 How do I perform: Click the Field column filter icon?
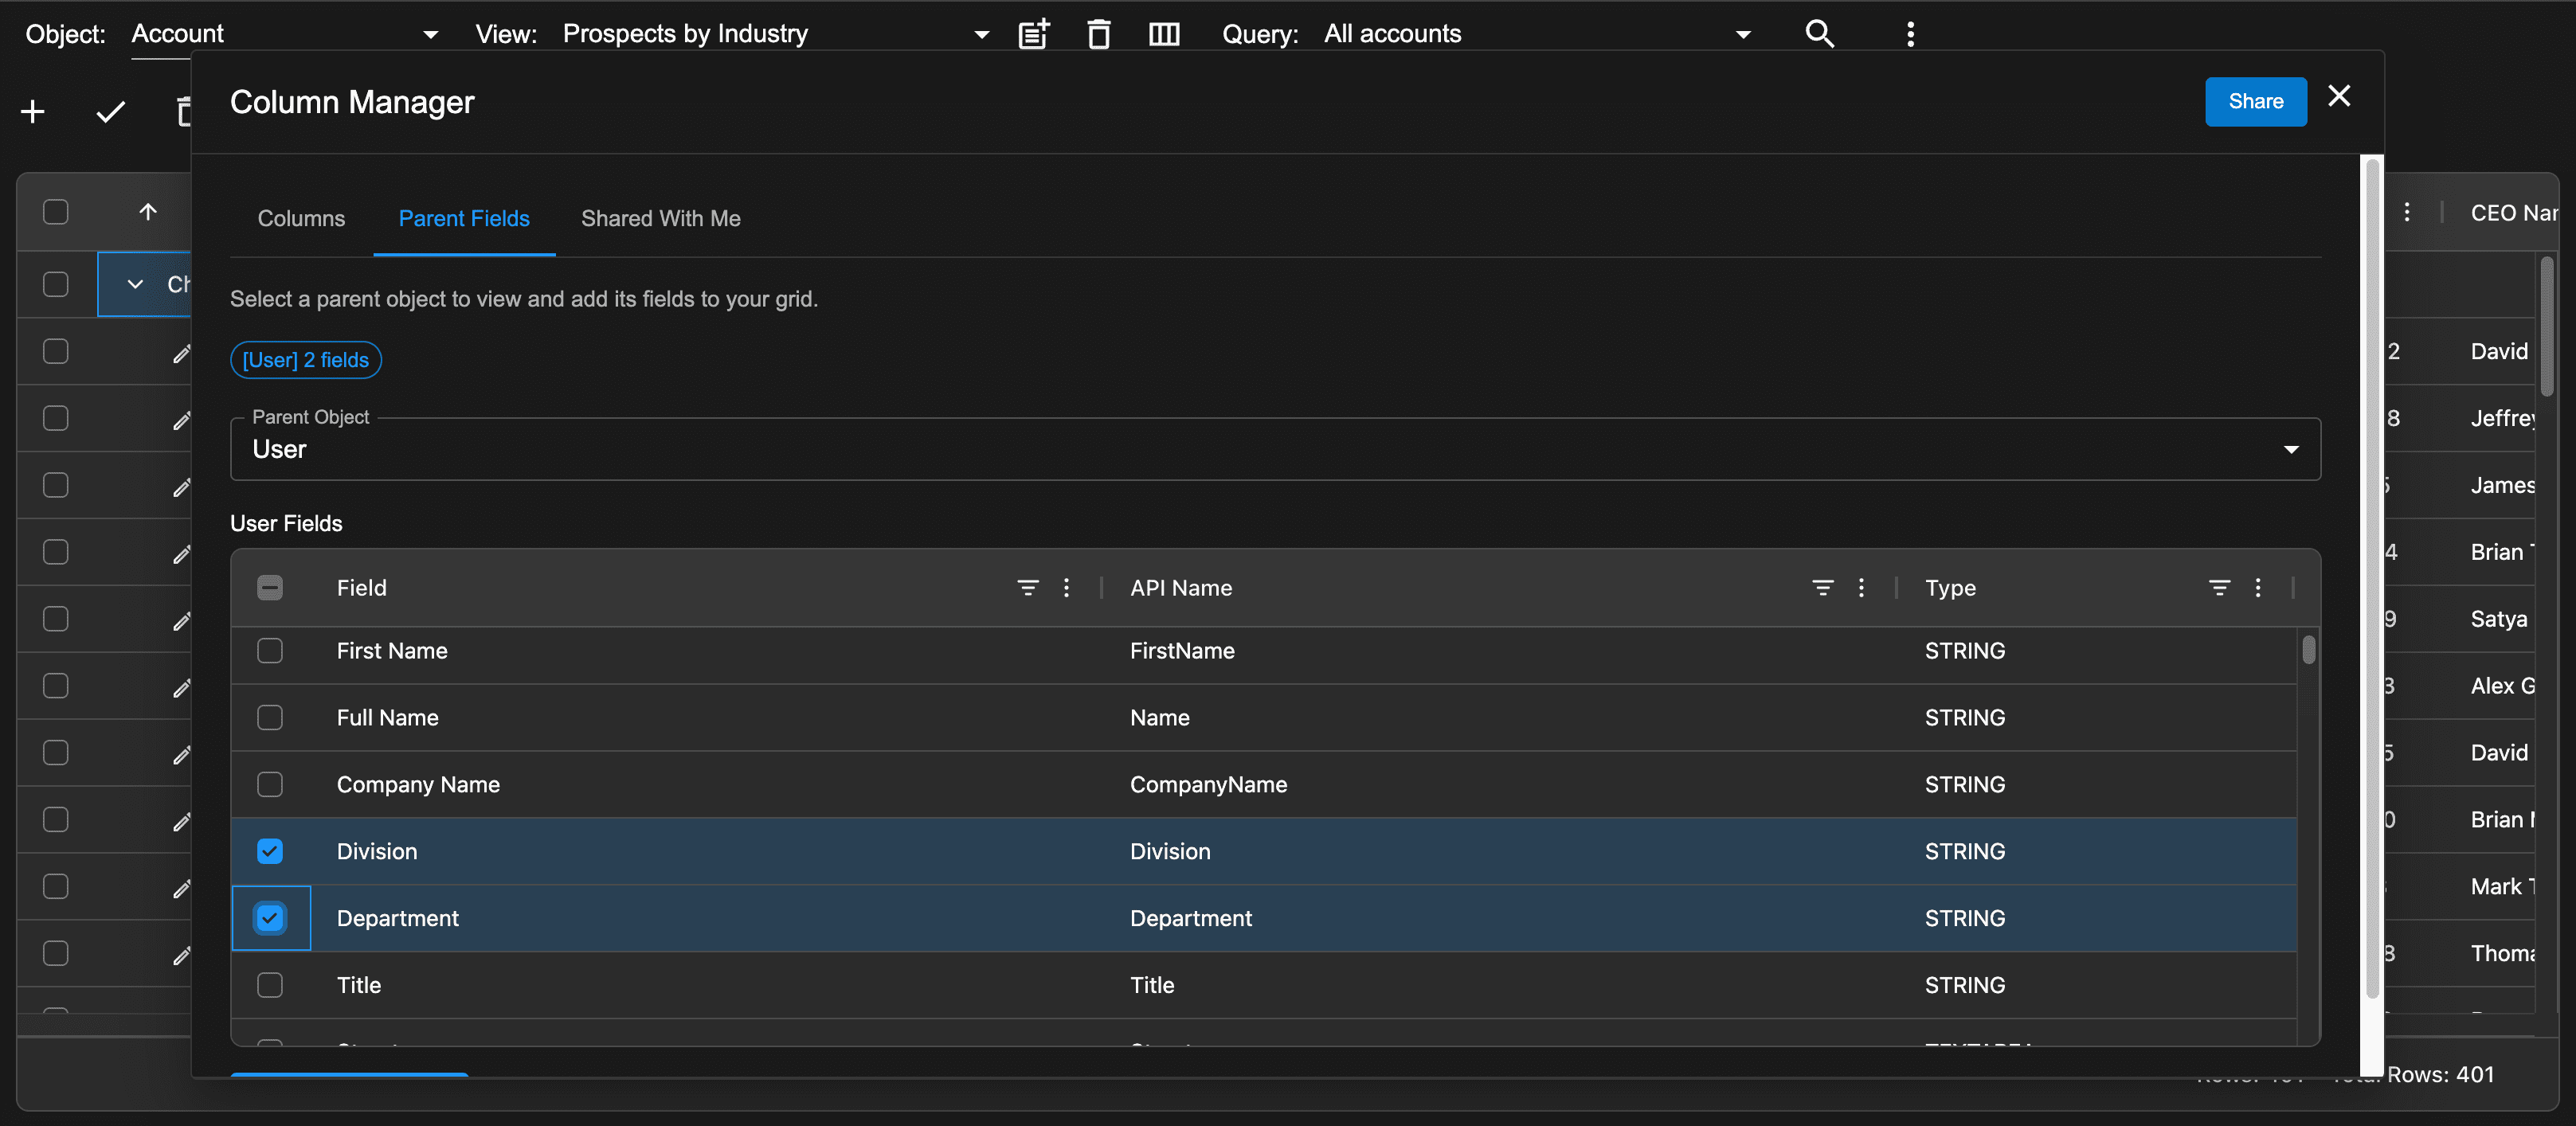[1027, 588]
